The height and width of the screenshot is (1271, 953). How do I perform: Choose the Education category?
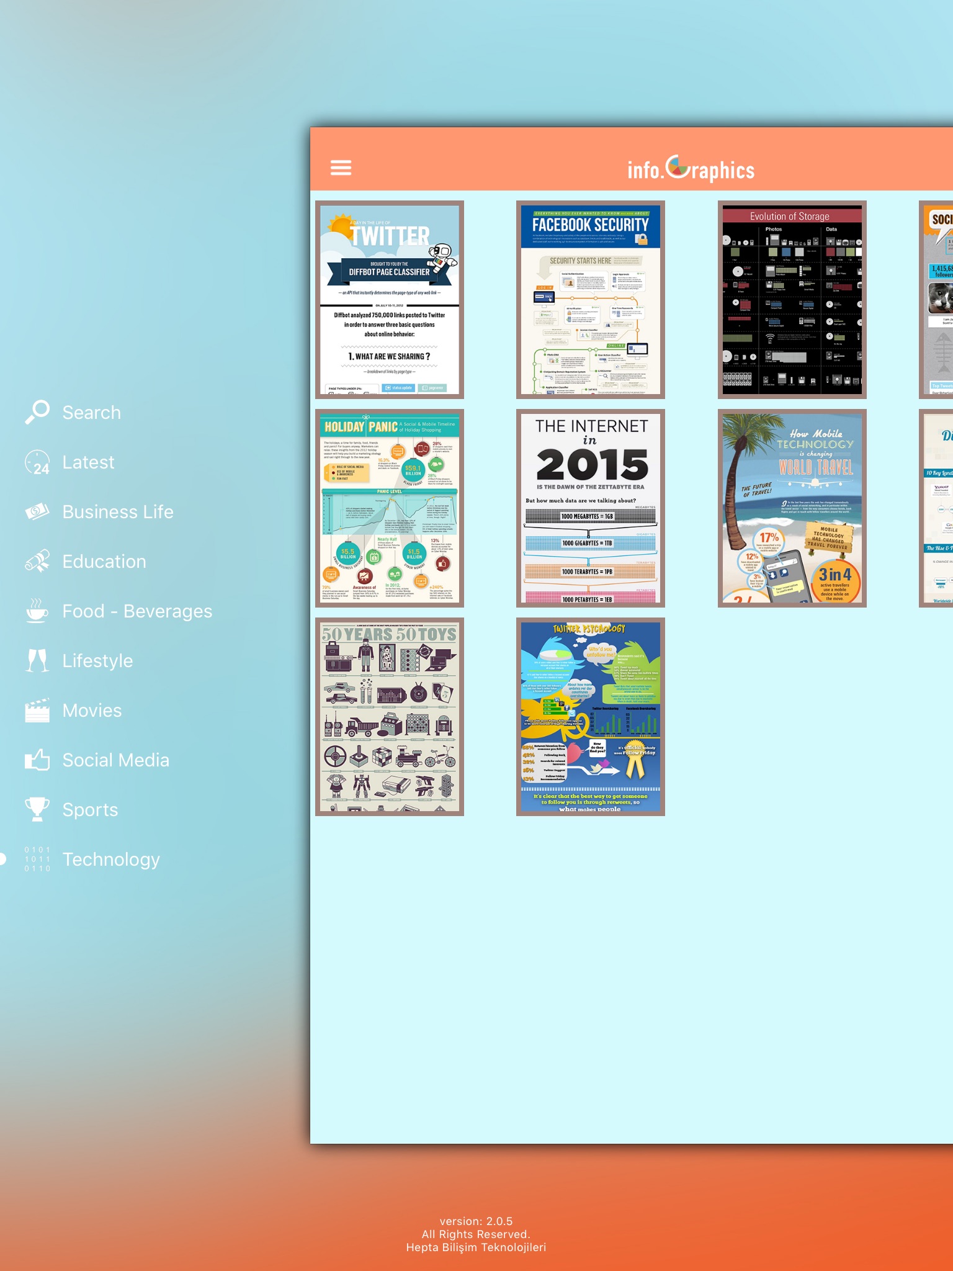[x=104, y=562]
